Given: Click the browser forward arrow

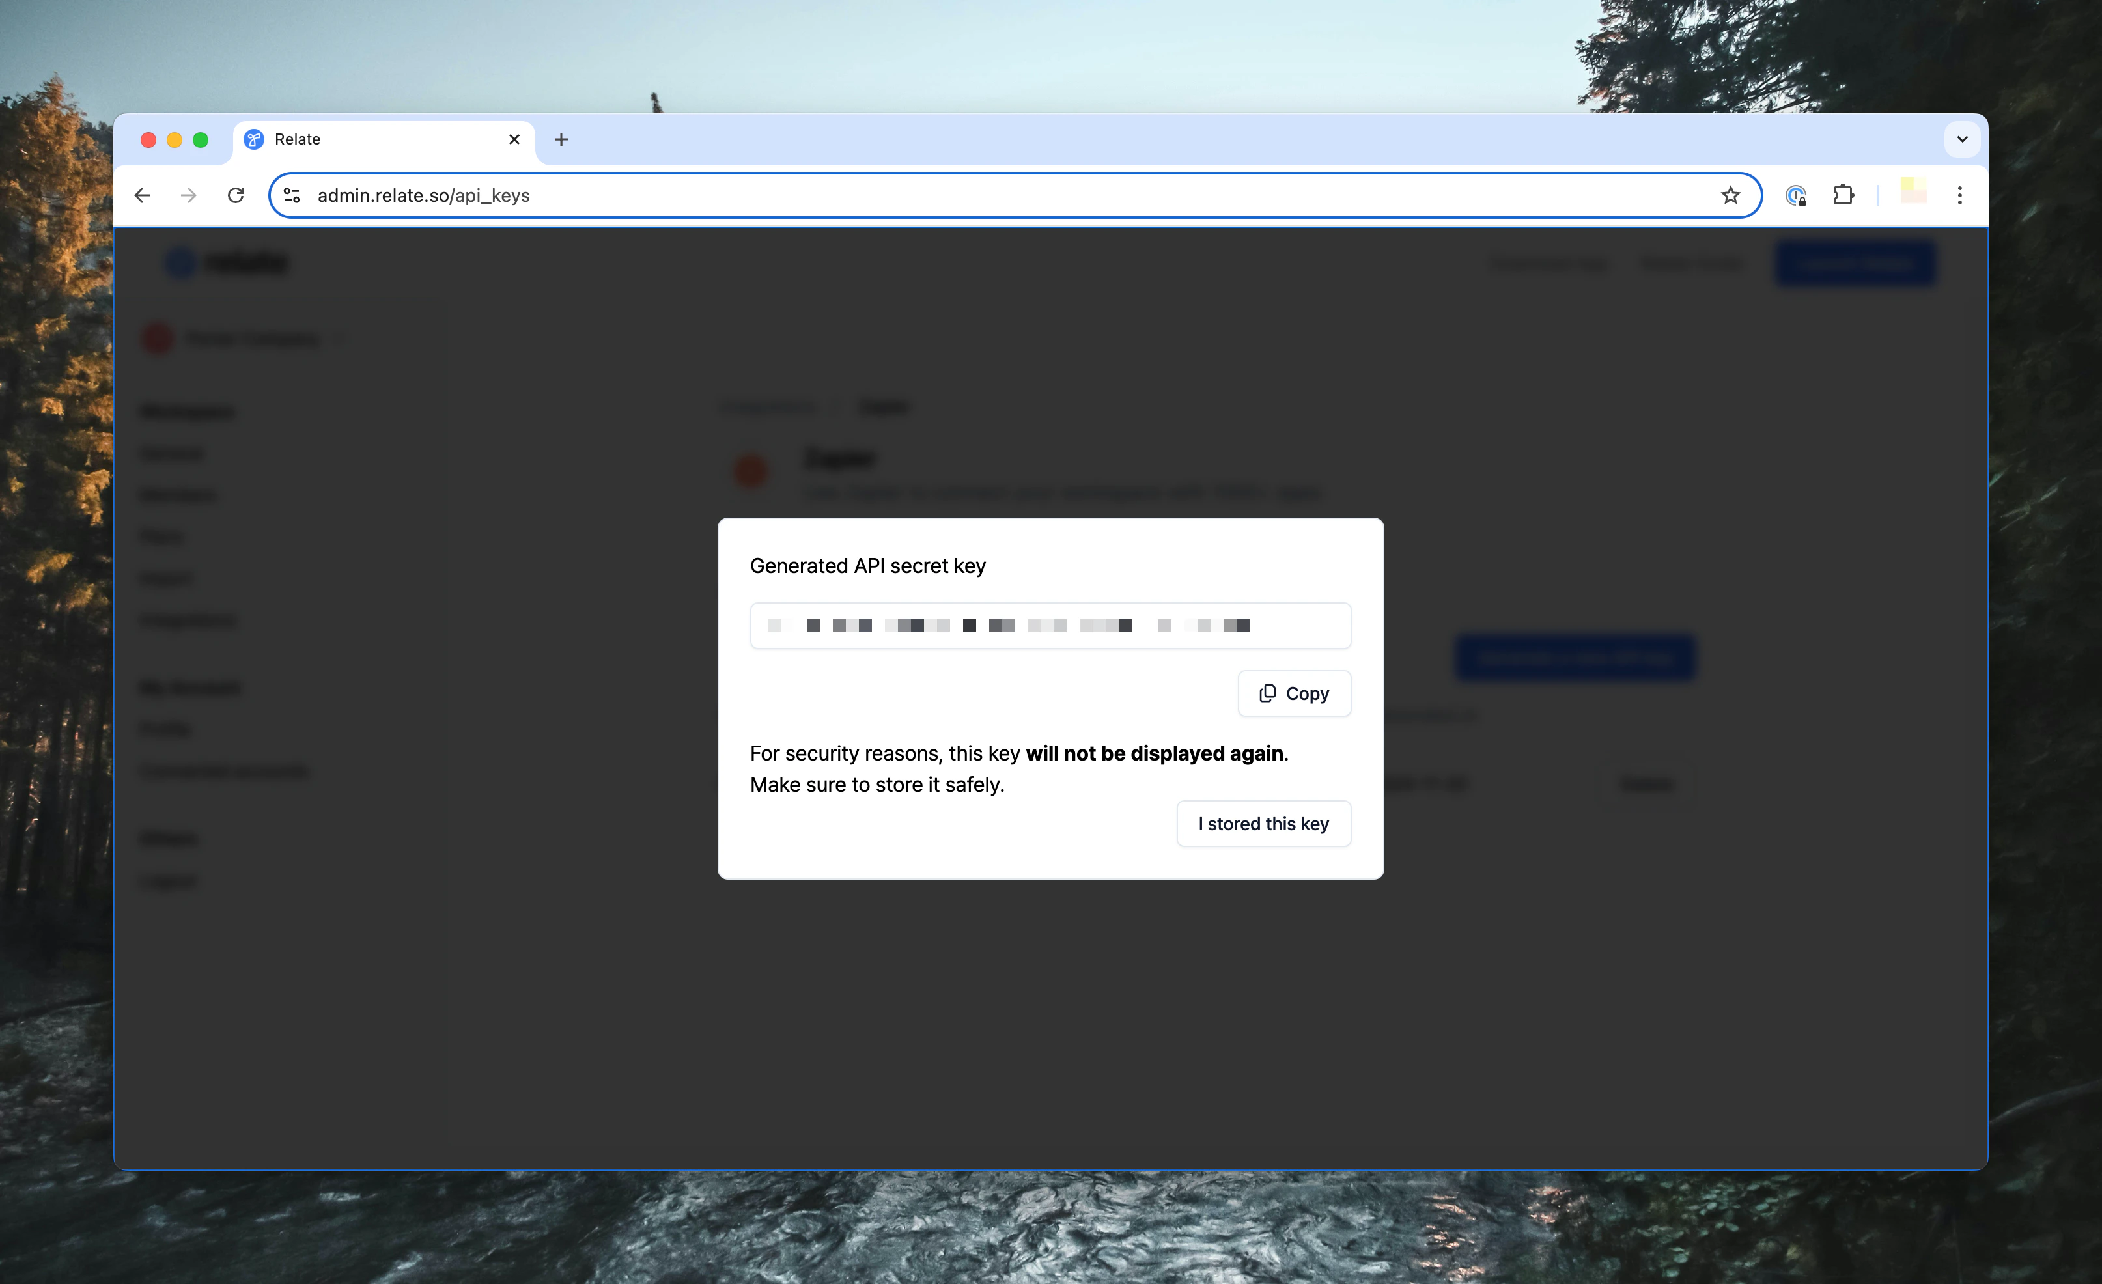Looking at the screenshot, I should (189, 195).
